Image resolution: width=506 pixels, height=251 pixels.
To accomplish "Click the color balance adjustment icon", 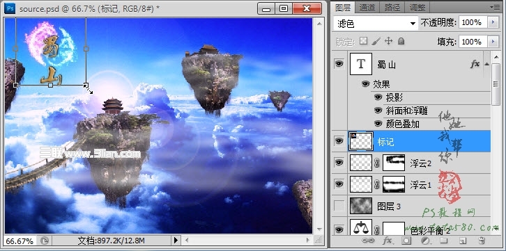I will coord(361,227).
